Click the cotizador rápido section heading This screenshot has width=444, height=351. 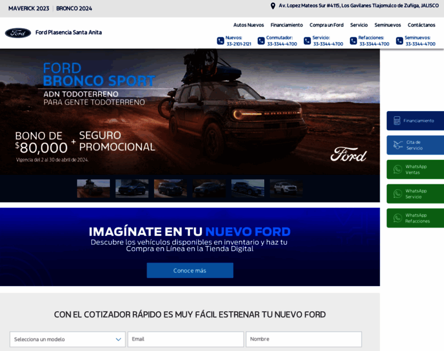(x=190, y=314)
